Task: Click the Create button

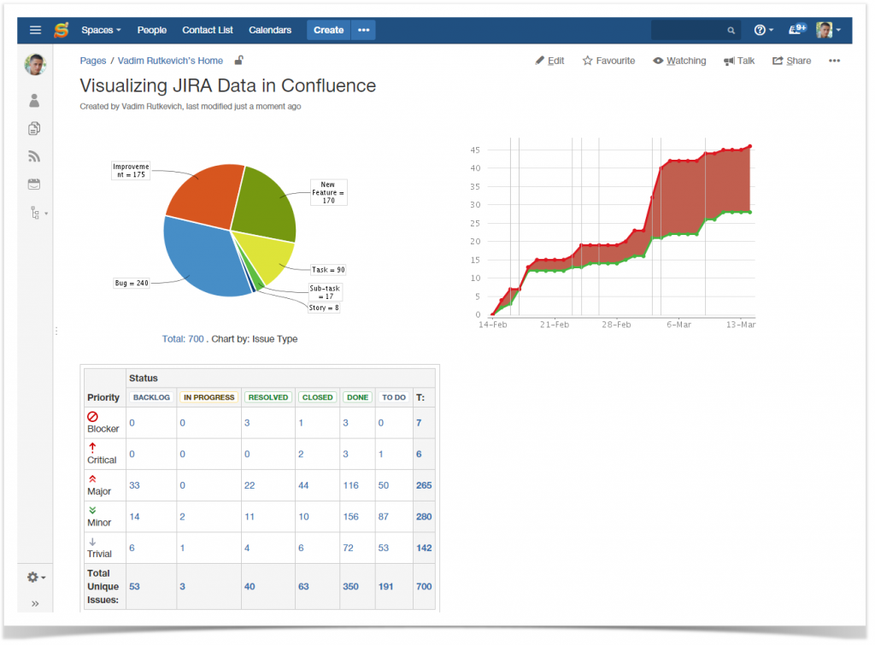Action: coord(328,29)
